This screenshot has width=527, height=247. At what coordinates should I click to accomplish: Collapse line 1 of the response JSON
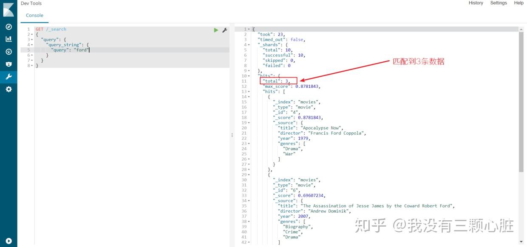coord(249,29)
